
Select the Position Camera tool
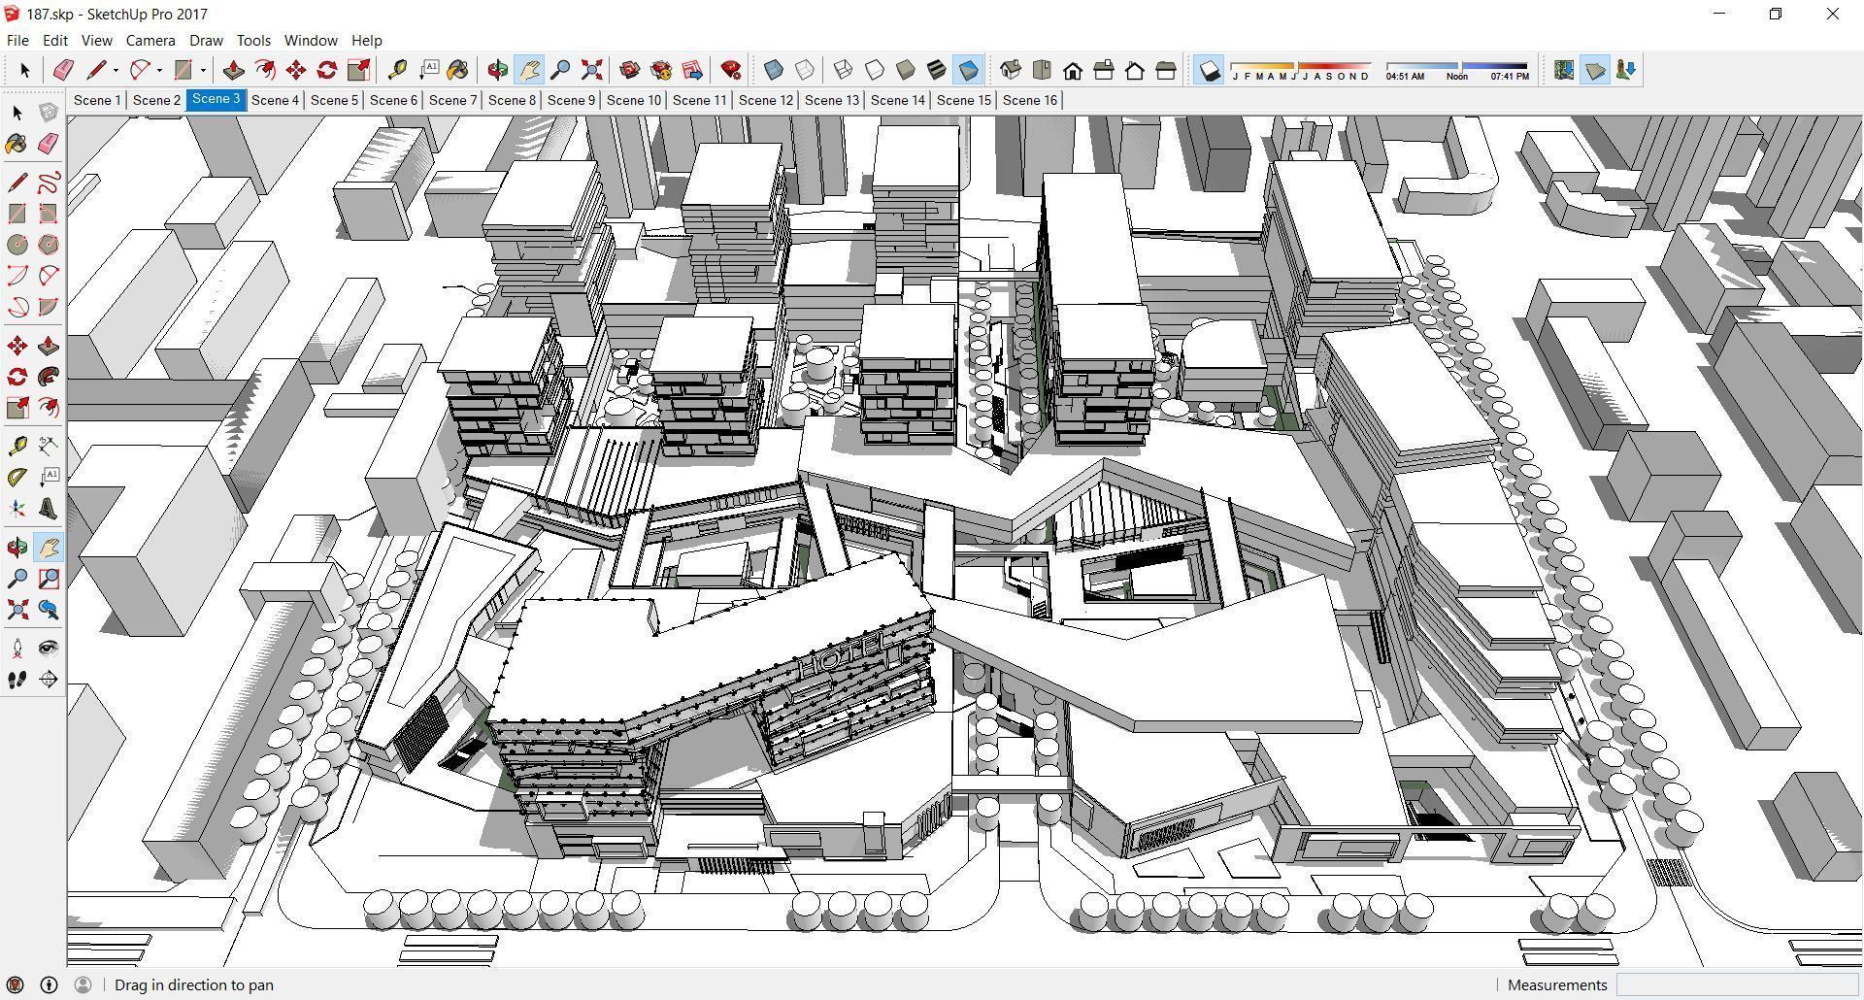[17, 649]
